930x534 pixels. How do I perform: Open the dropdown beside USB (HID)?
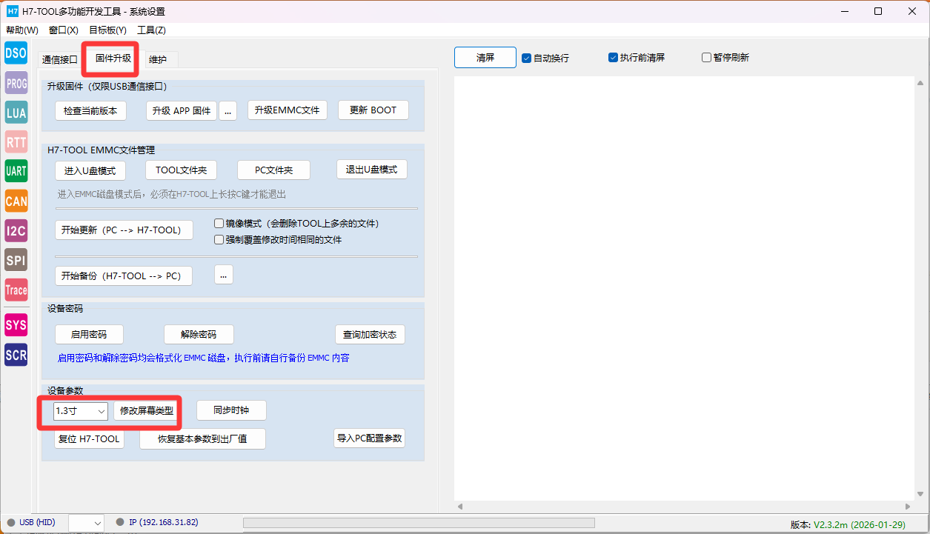pos(86,523)
